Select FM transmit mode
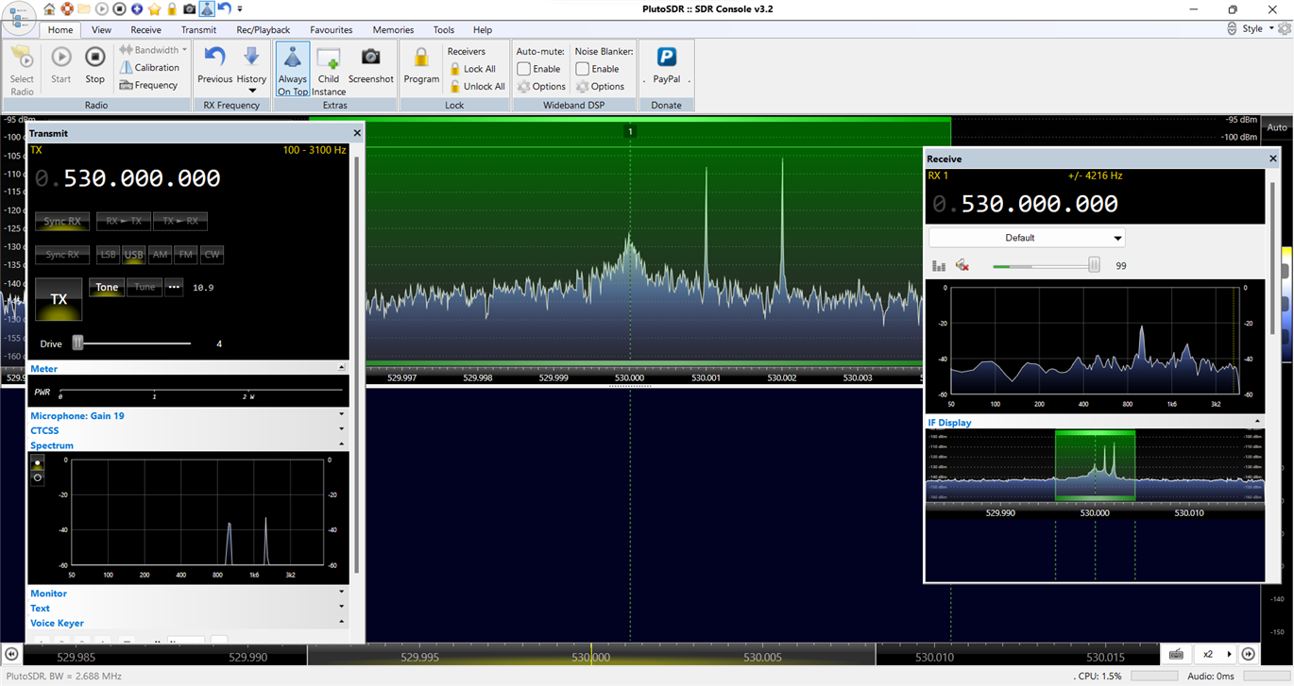Screen dimensions: 1294x686 pos(186,255)
